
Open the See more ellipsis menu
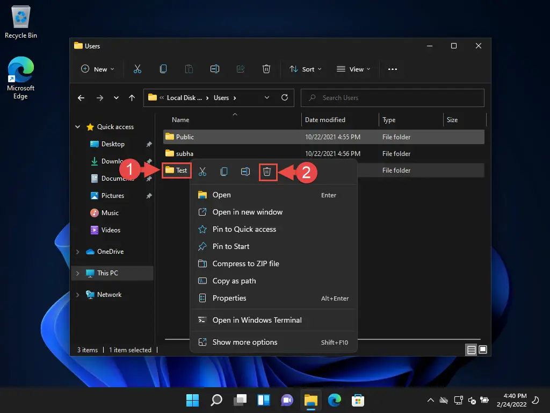click(393, 69)
